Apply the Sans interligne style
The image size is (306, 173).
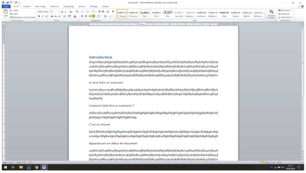pyautogui.click(x=134, y=14)
